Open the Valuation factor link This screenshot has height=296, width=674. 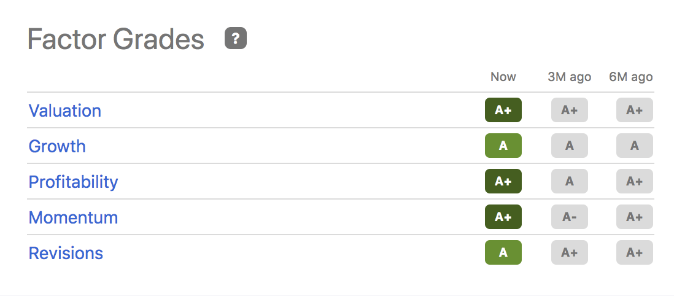(x=65, y=111)
